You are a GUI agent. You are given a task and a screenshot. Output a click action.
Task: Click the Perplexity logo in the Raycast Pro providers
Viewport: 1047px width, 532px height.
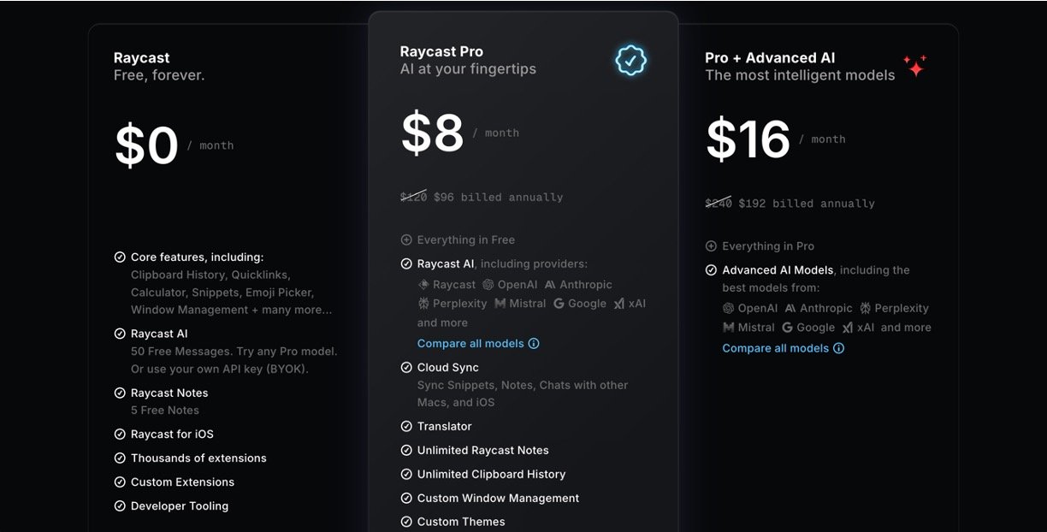[423, 304]
